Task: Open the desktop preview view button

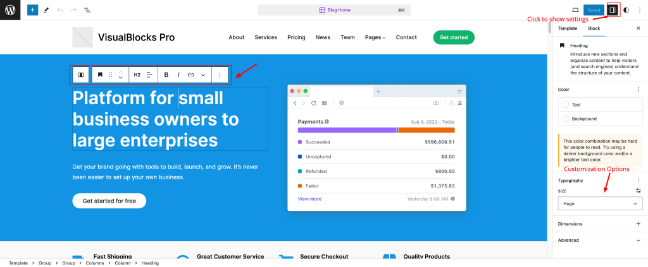Action: coord(575,10)
